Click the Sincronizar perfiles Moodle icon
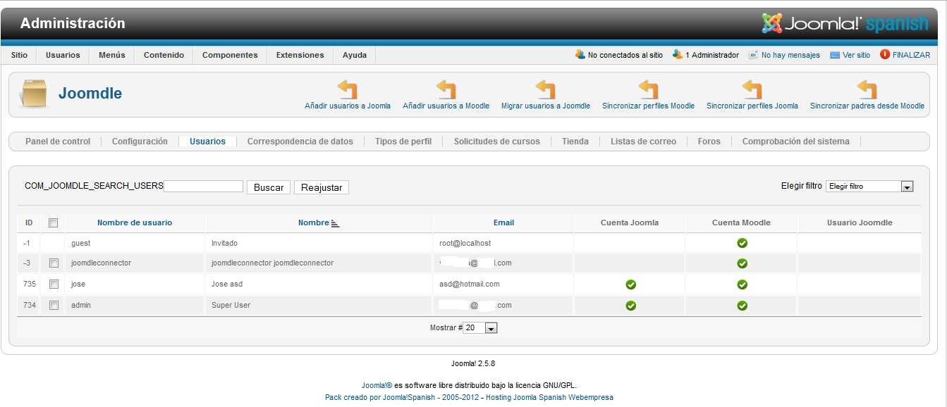Screen dimensions: 947x407 point(648,89)
